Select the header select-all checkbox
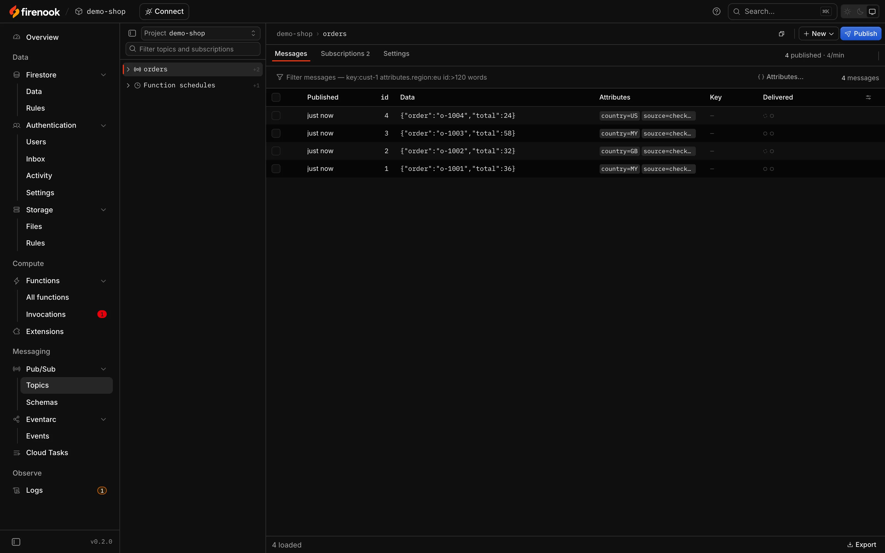The image size is (885, 553). 276,97
